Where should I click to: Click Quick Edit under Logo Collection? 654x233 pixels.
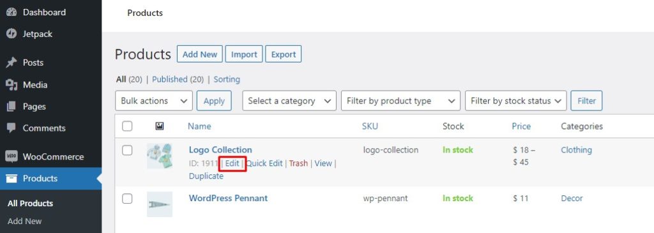click(264, 163)
